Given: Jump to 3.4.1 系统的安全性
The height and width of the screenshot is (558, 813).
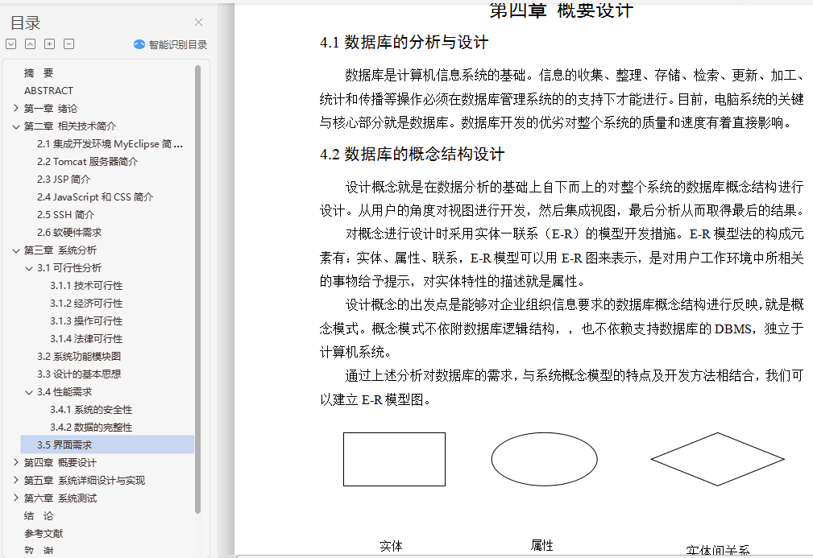Looking at the screenshot, I should click(x=91, y=409).
